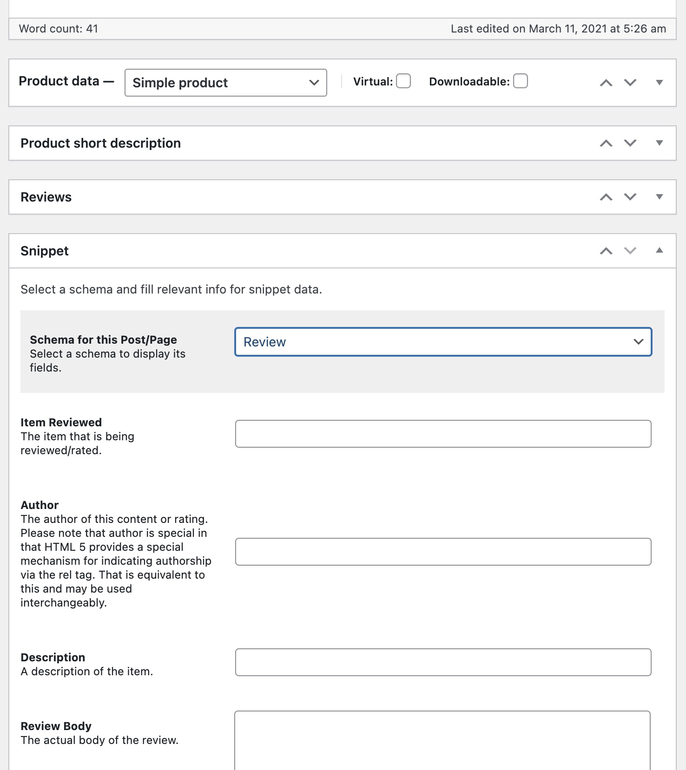Move Product data panel up
686x770 pixels.
click(x=606, y=83)
